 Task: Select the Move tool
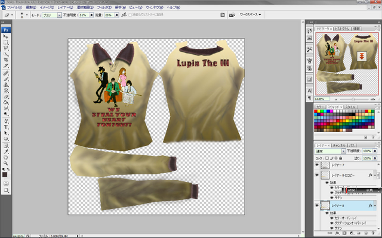pos(6,37)
